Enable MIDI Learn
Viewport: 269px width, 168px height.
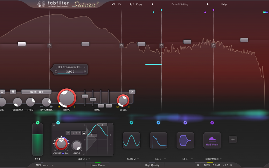42,165
